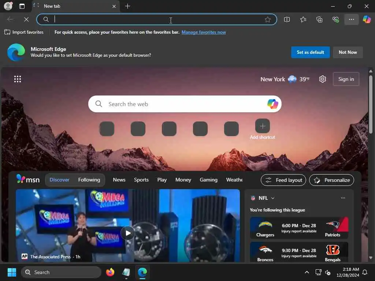Open the Play tab
The width and height of the screenshot is (375, 281).
[x=162, y=180]
